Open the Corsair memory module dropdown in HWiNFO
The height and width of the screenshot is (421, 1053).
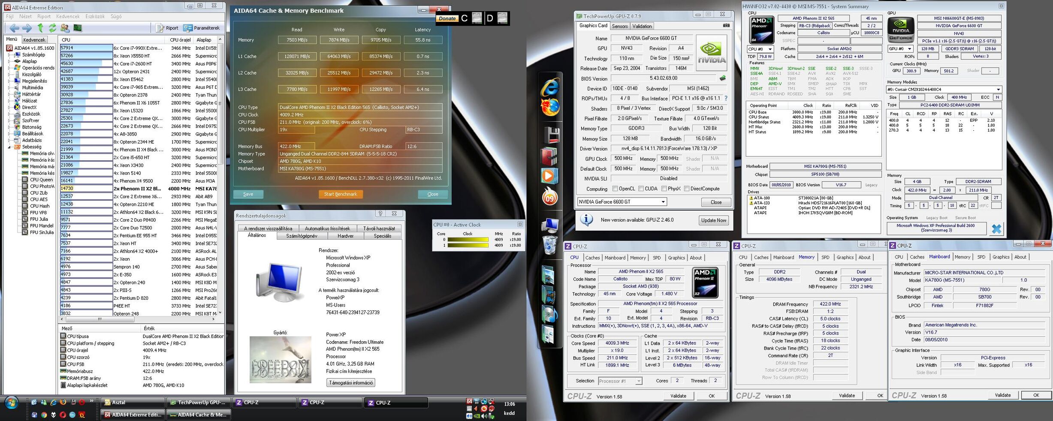(x=944, y=90)
